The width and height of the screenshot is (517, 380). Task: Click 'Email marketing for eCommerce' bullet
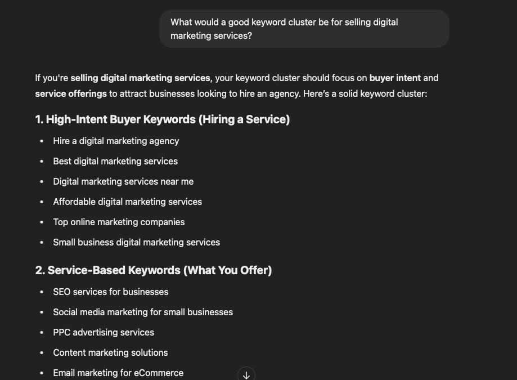click(118, 373)
